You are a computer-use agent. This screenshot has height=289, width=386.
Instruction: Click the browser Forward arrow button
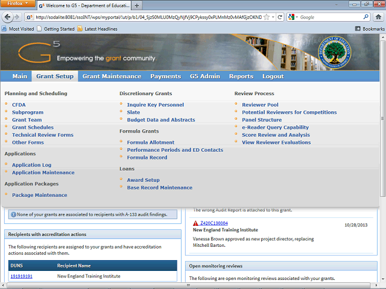point(17,17)
